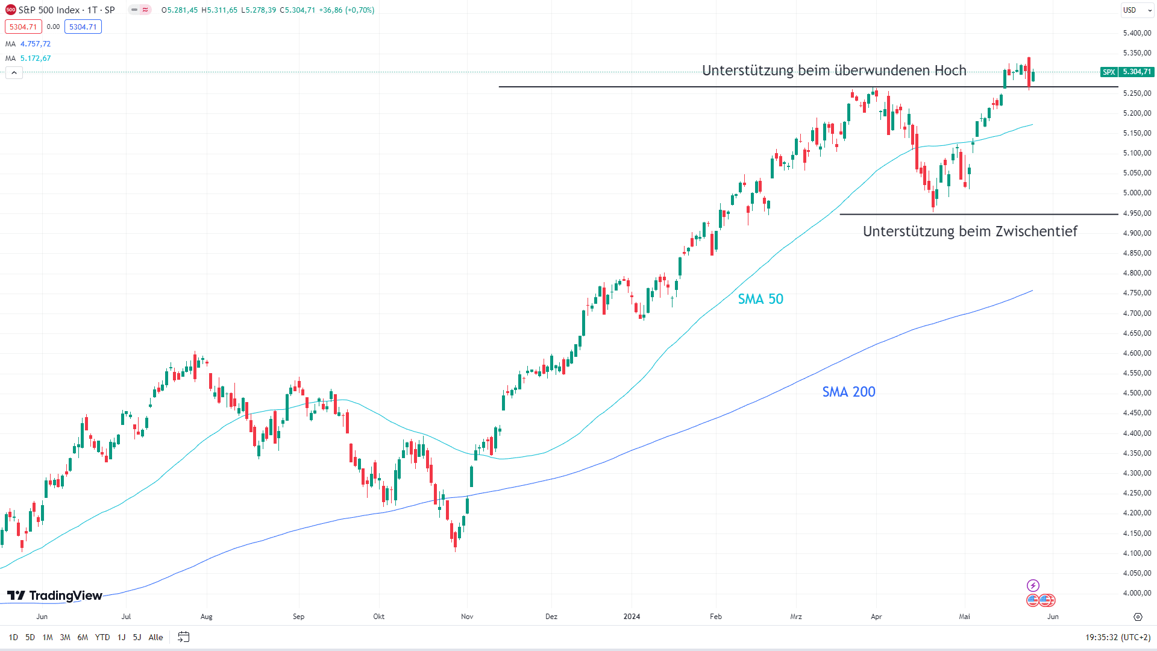Screen dimensions: 1157x651
Task: Open the USD currency dropdown
Action: [1137, 10]
